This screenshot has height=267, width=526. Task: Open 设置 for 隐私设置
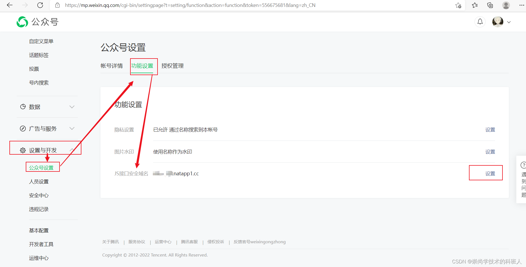(490, 129)
